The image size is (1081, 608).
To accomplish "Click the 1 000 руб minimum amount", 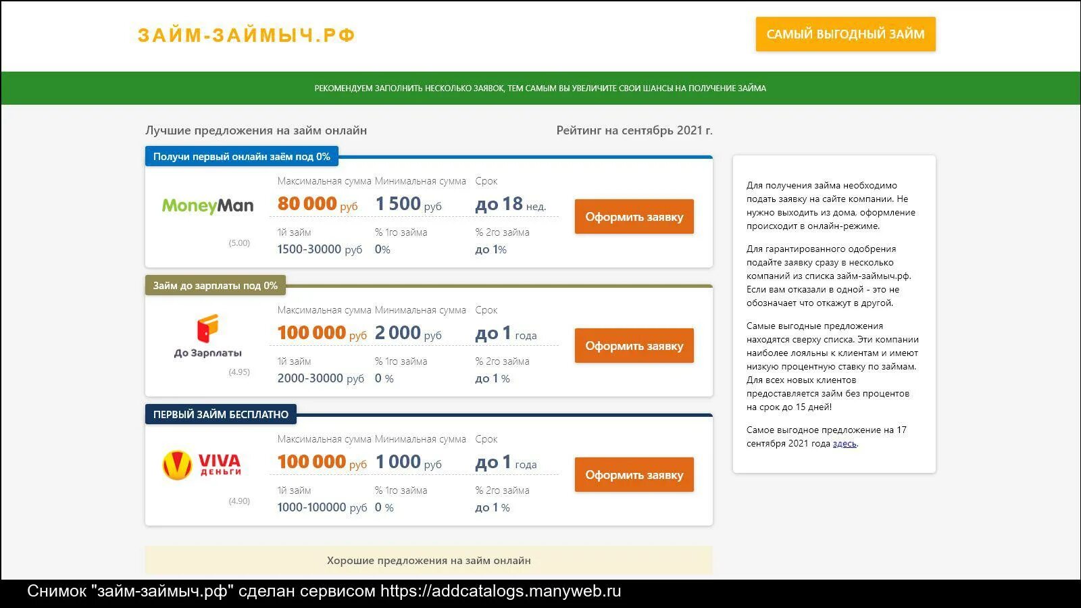I will (408, 461).
